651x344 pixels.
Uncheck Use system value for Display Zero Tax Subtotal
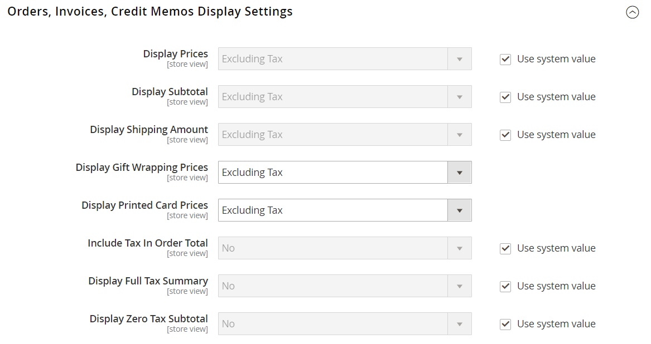click(x=505, y=324)
